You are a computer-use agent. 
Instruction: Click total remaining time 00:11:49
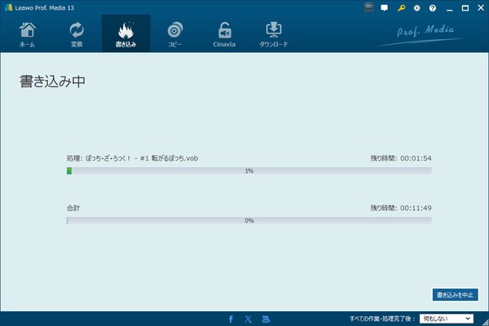tap(416, 208)
